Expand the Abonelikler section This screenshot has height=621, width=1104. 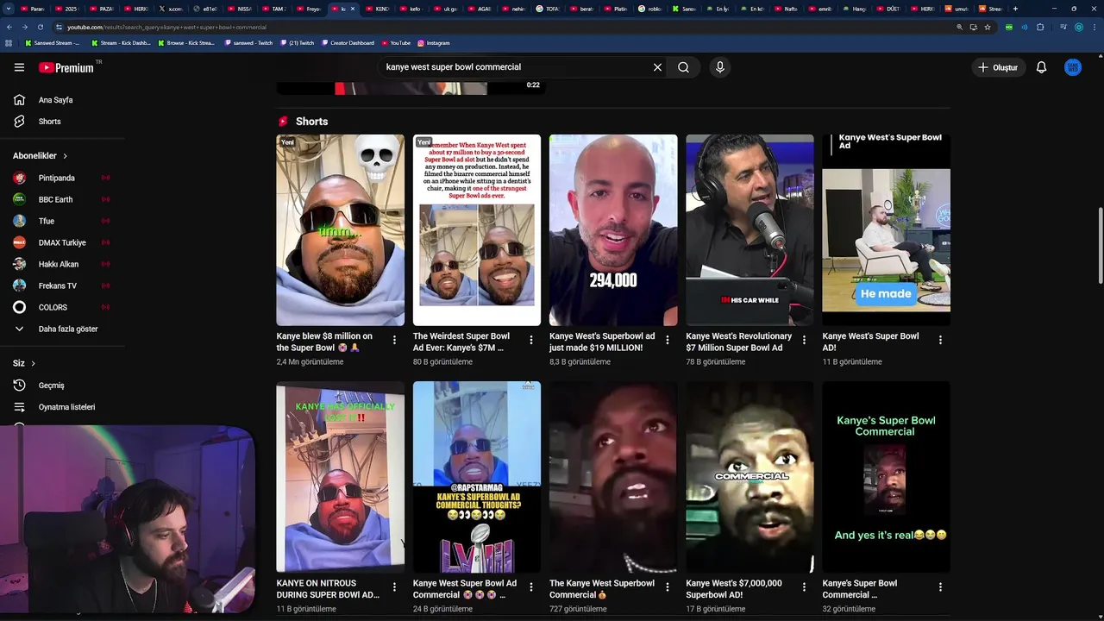[x=41, y=156]
